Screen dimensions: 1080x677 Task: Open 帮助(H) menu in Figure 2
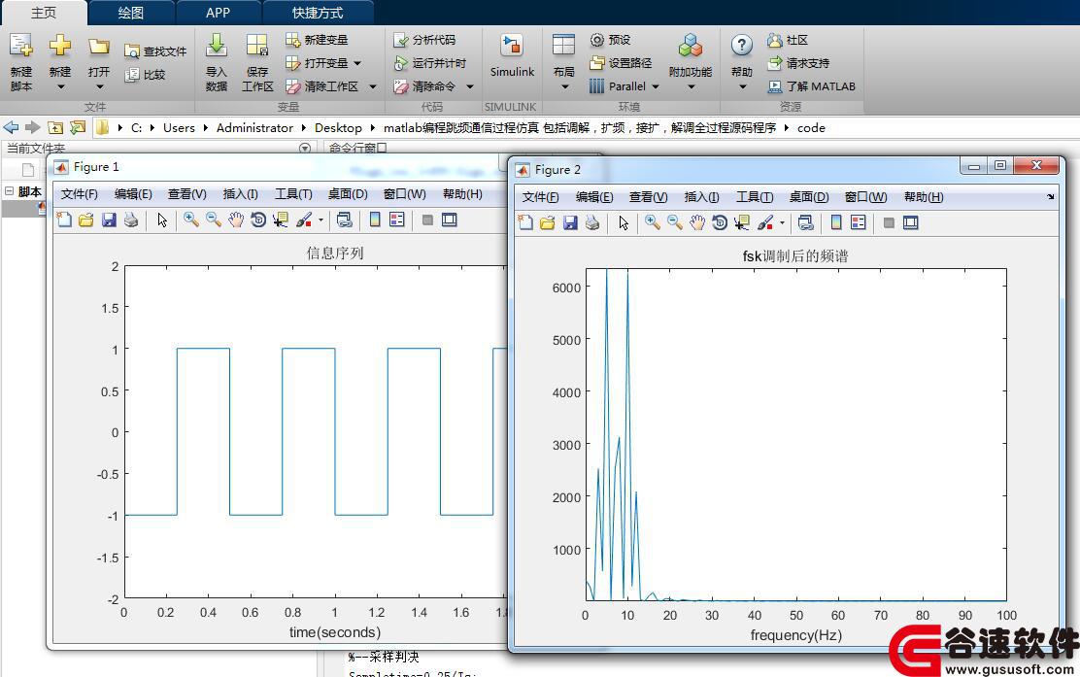(923, 197)
